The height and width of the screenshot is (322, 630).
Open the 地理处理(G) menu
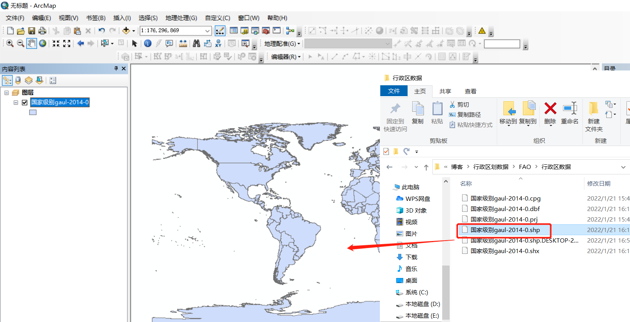coord(181,18)
